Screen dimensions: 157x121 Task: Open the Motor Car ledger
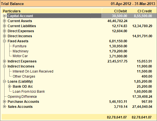20,56
